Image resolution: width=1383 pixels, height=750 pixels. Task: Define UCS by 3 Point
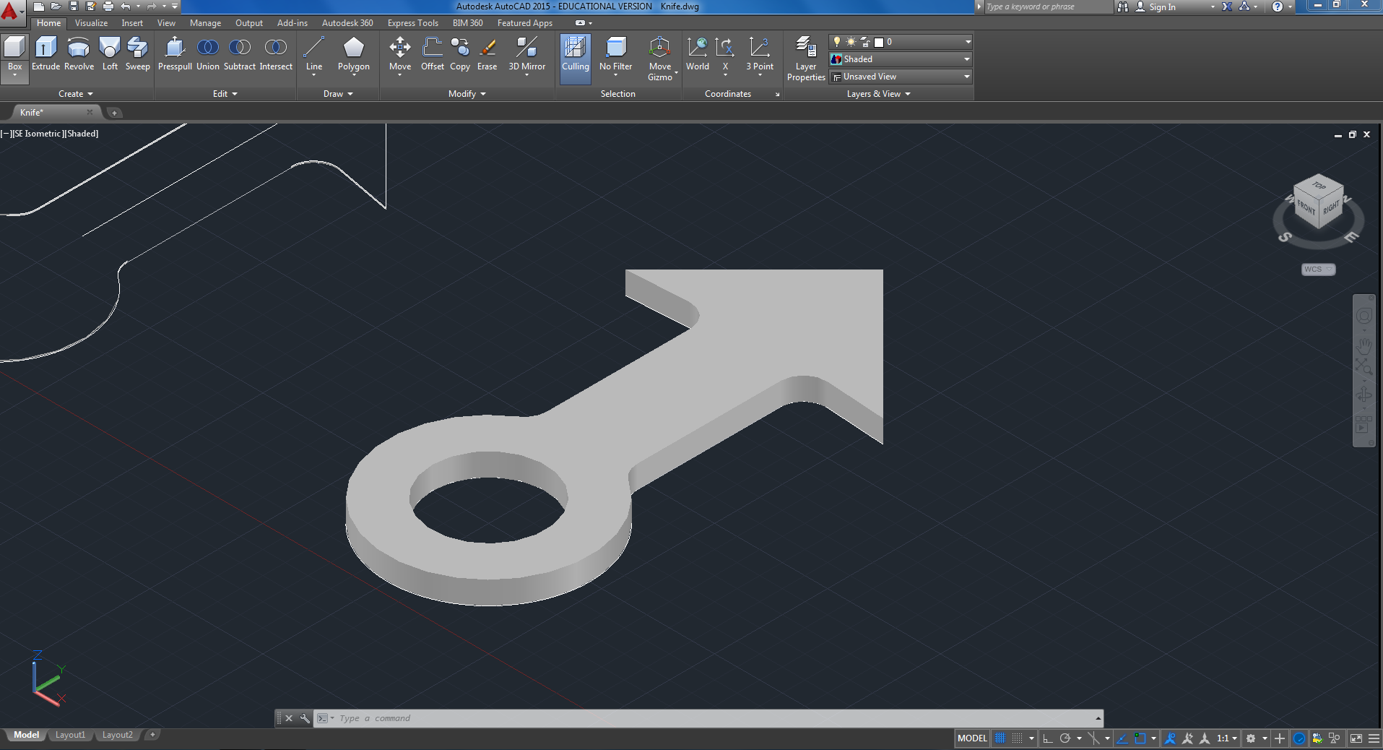tap(760, 55)
